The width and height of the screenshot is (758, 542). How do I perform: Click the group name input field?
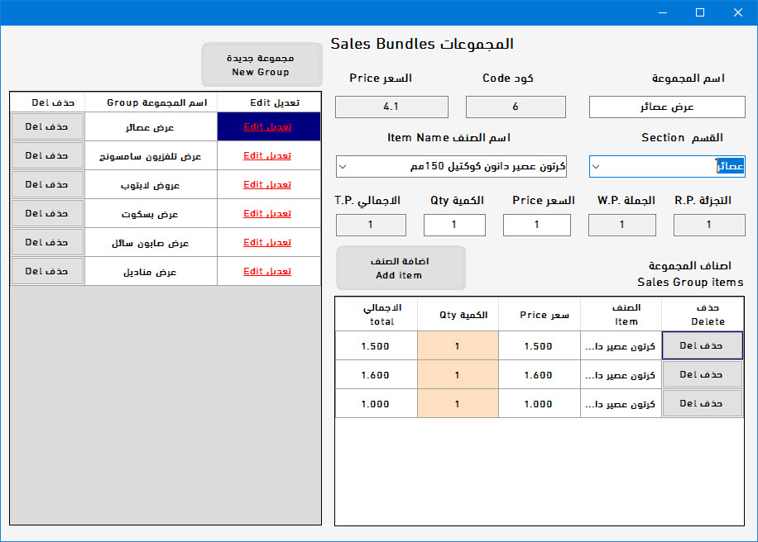click(667, 107)
